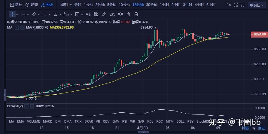Toggle the RSI indicator
This screenshot has height=134, width=268.
(125, 121)
